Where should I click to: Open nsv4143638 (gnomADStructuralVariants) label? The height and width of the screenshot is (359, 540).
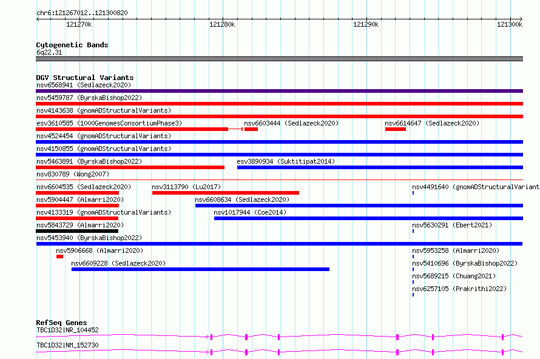pos(104,110)
